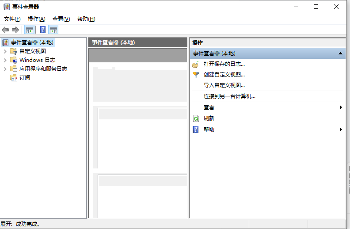The image size is (350, 229).
Task: Open the 操作(A) menu
Action: tap(36, 19)
